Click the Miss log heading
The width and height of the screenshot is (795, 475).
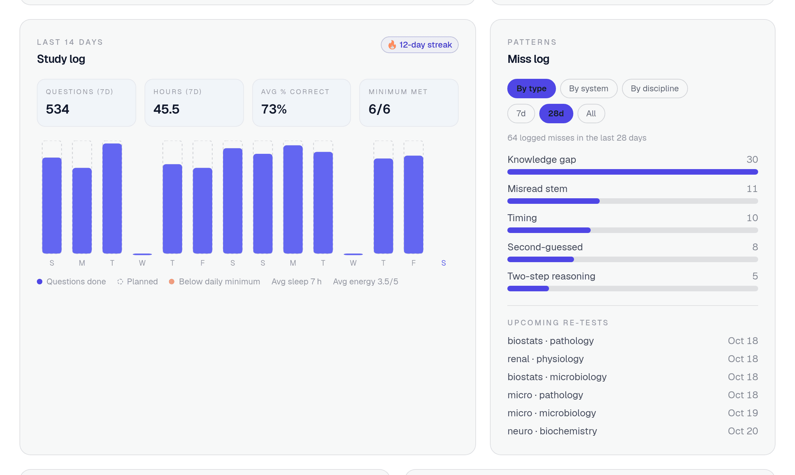click(528, 59)
